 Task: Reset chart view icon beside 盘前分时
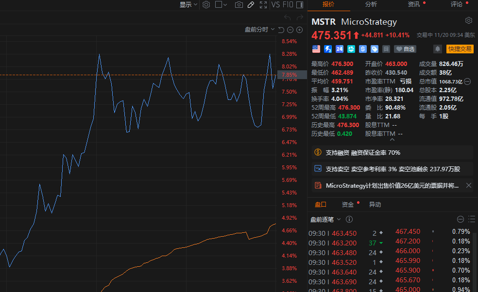click(x=281, y=30)
